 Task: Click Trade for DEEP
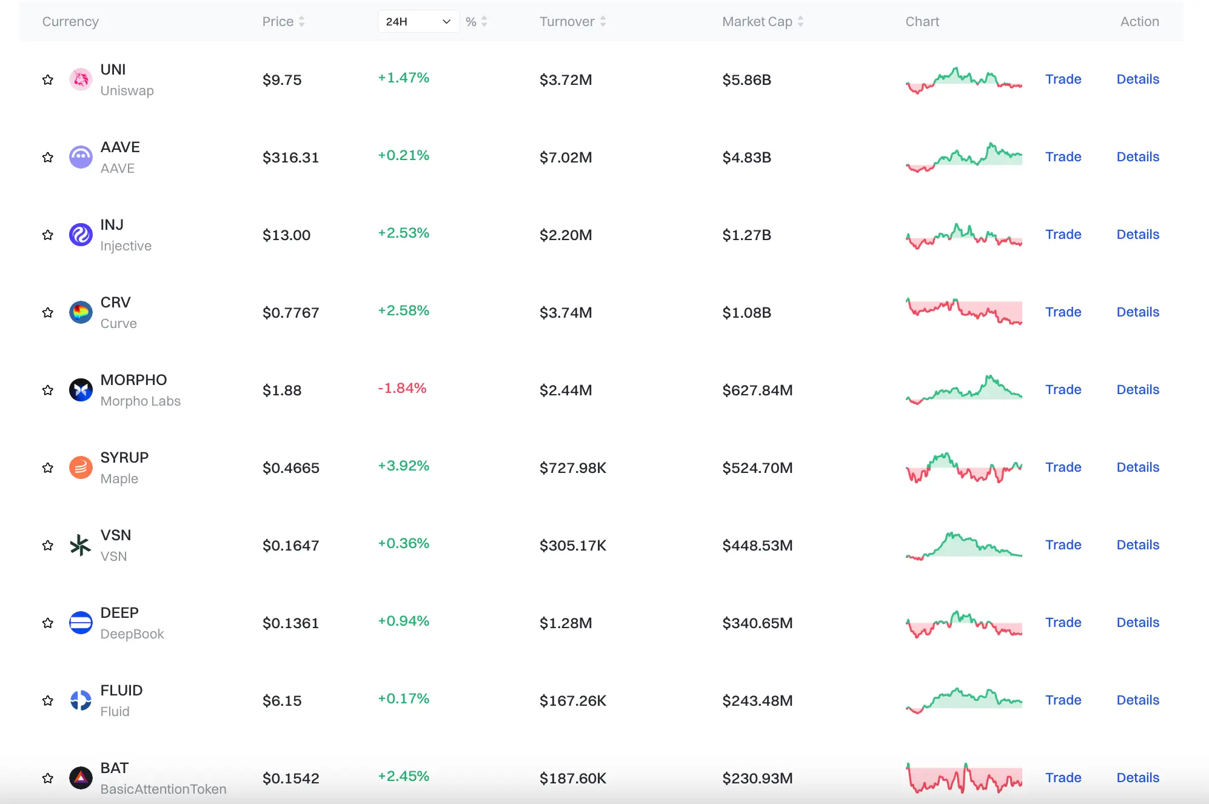click(1063, 623)
